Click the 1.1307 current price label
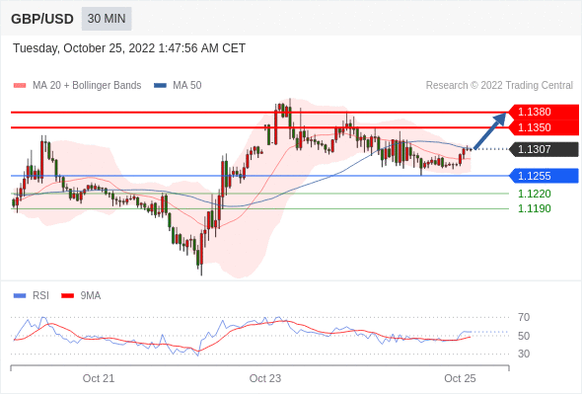This screenshot has width=582, height=395. (x=544, y=149)
